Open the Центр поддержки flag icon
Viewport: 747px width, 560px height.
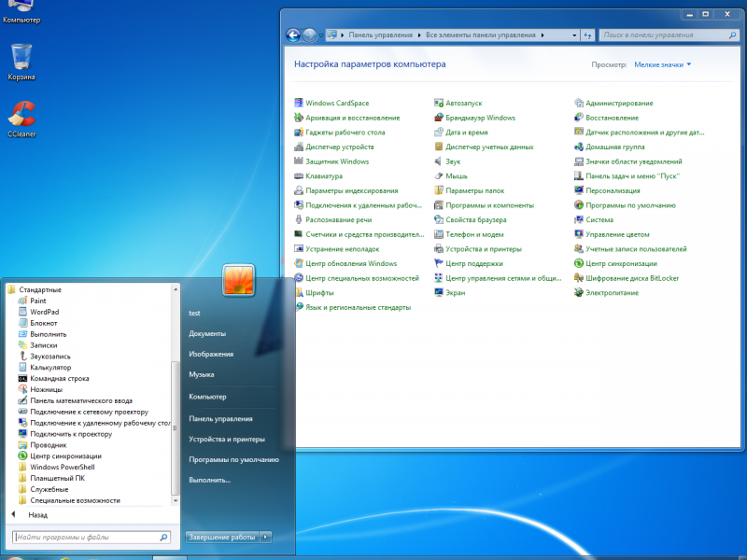(x=439, y=263)
